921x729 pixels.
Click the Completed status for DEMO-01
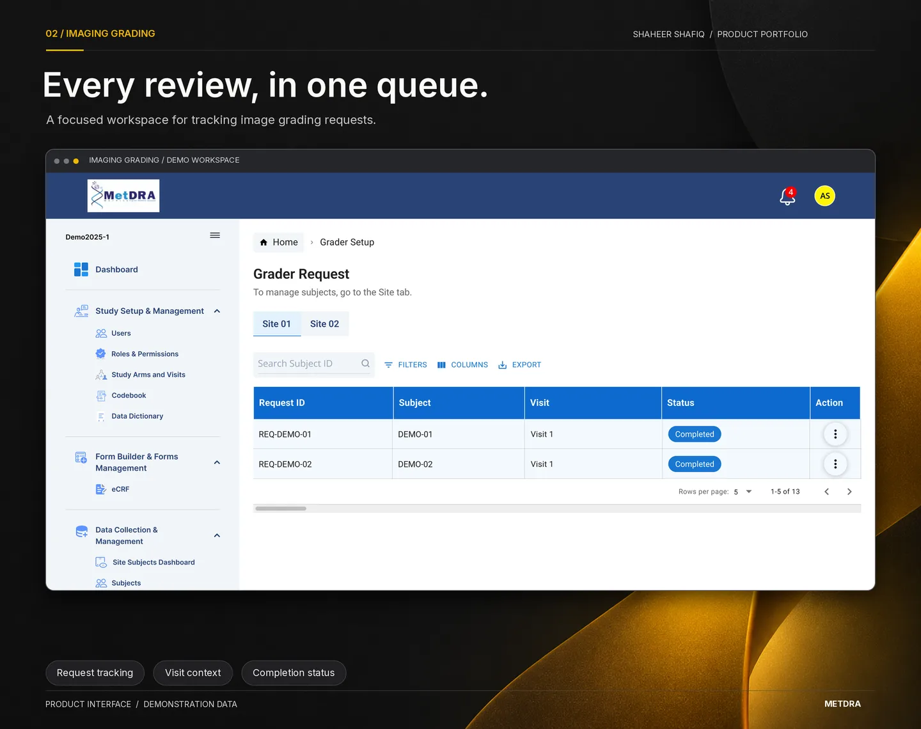(695, 434)
